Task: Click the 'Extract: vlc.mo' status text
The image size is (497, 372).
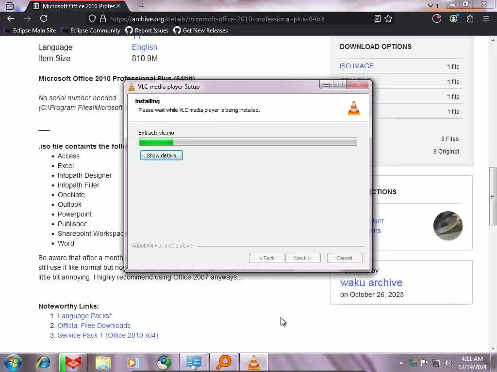Action: [x=156, y=133]
